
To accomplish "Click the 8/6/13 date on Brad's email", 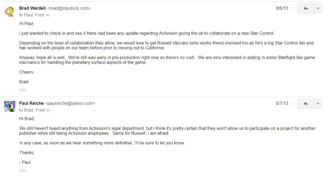I will click(282, 8).
